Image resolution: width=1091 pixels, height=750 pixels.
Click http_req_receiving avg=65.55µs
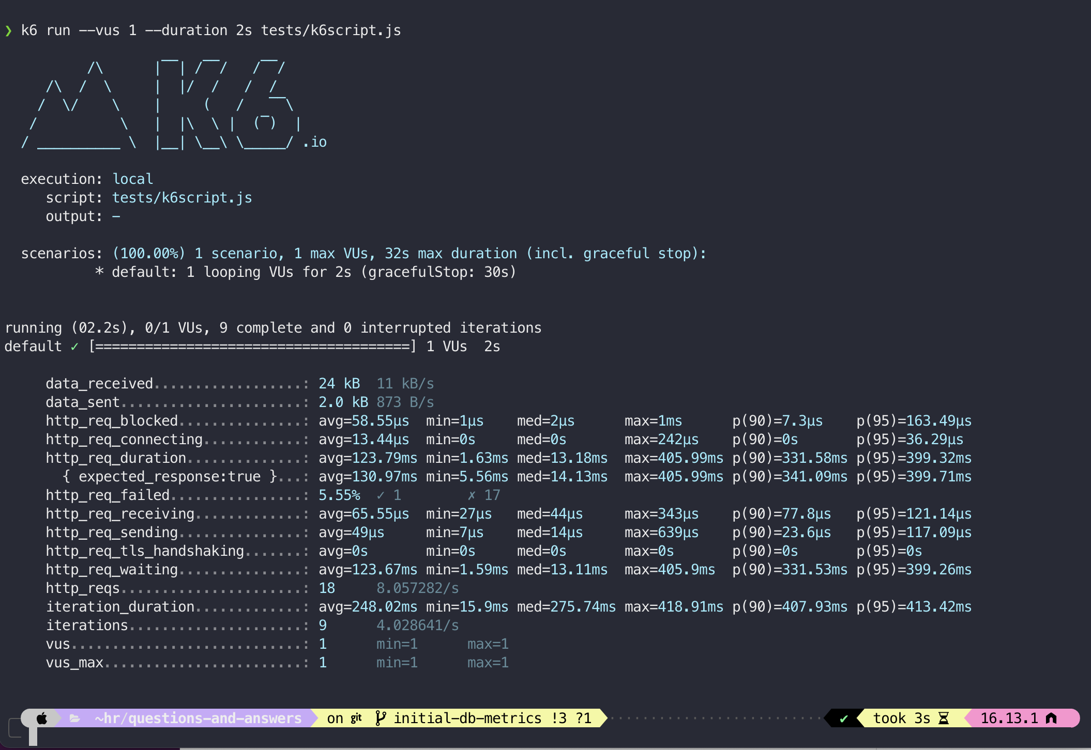(363, 514)
